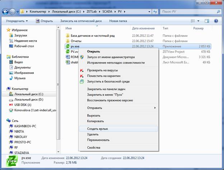Open the "Отчеты" folder icon

click(67, 41)
